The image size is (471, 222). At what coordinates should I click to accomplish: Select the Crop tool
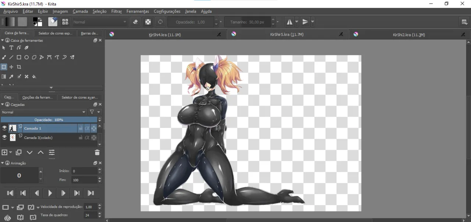coord(19,67)
